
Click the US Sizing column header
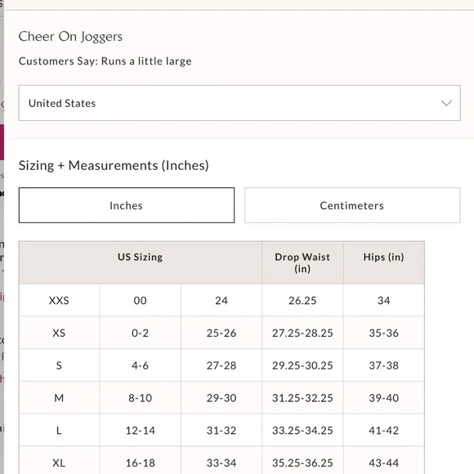click(141, 262)
